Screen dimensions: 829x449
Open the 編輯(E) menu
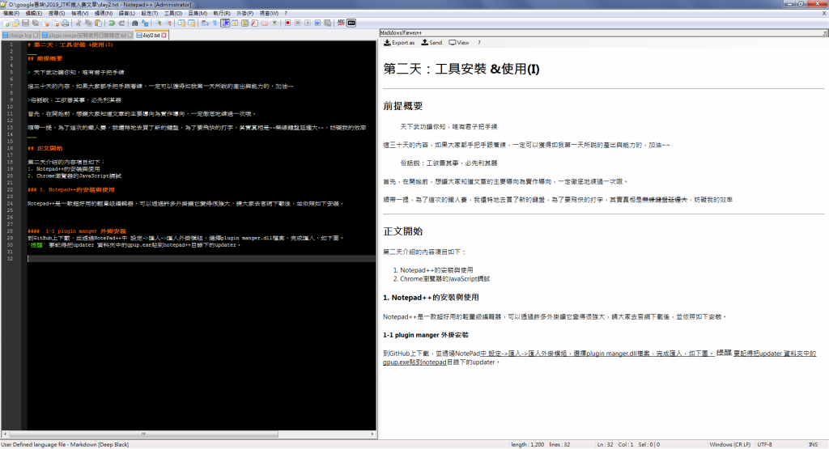34,13
